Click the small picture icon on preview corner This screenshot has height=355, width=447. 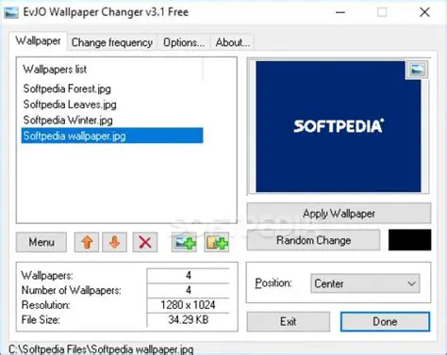[x=417, y=70]
